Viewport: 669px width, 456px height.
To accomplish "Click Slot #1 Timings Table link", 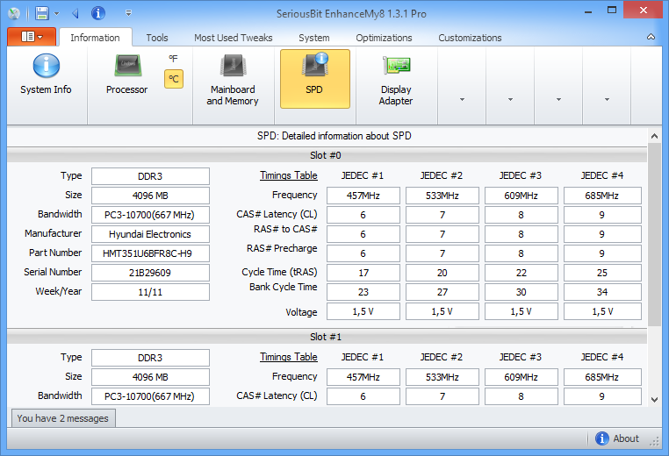I will (x=289, y=357).
